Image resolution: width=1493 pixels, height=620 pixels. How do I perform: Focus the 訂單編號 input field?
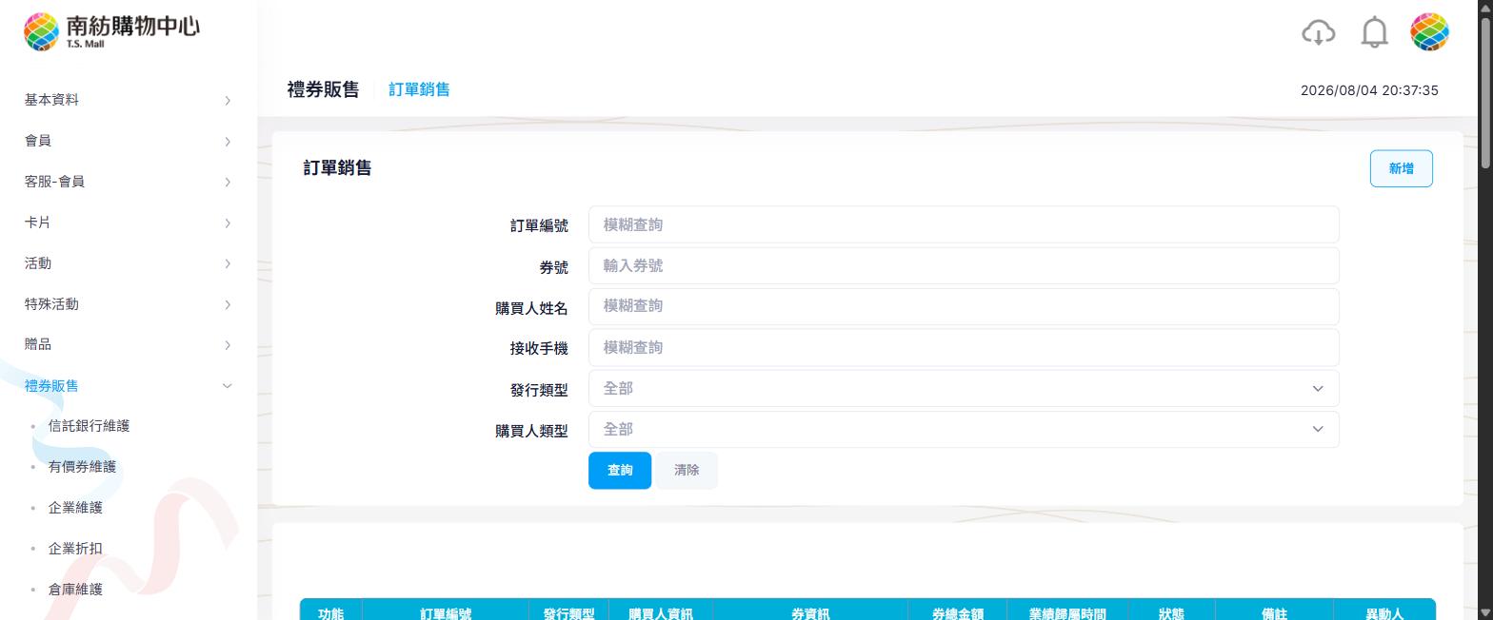[964, 224]
